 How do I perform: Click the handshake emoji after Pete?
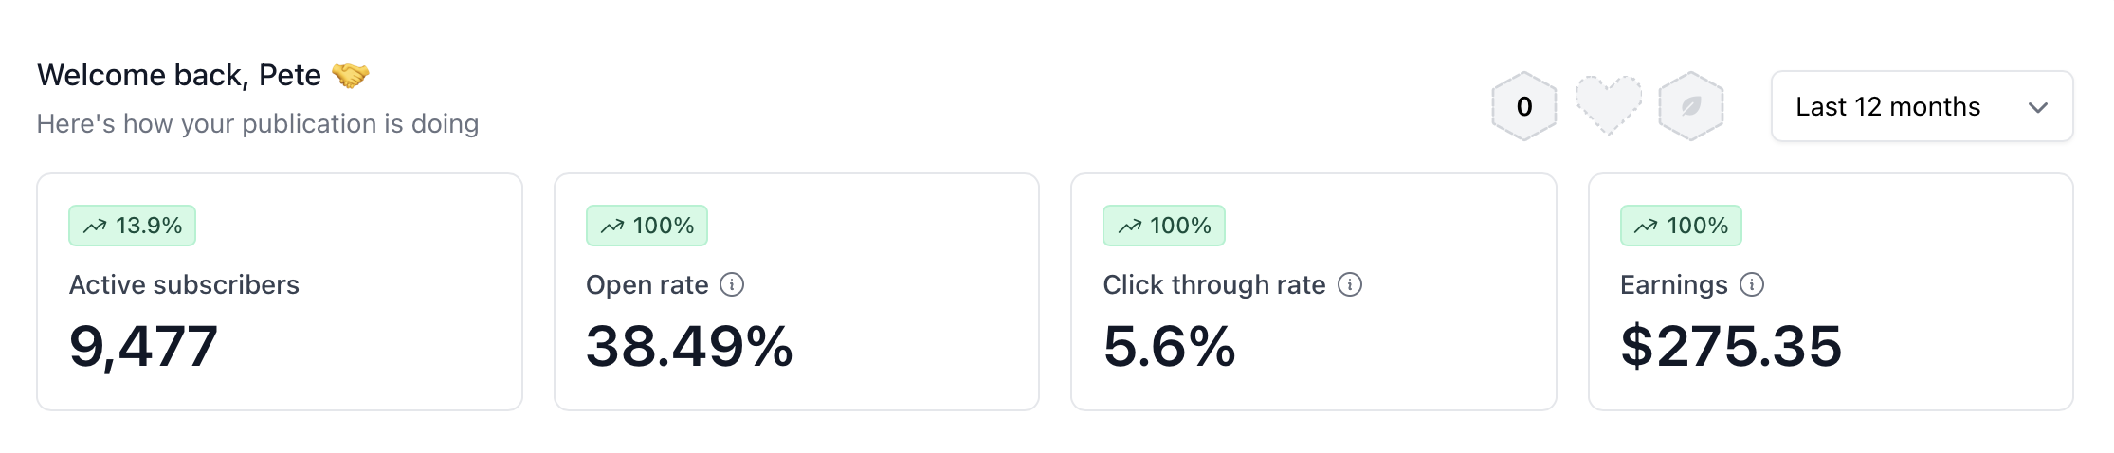point(351,75)
